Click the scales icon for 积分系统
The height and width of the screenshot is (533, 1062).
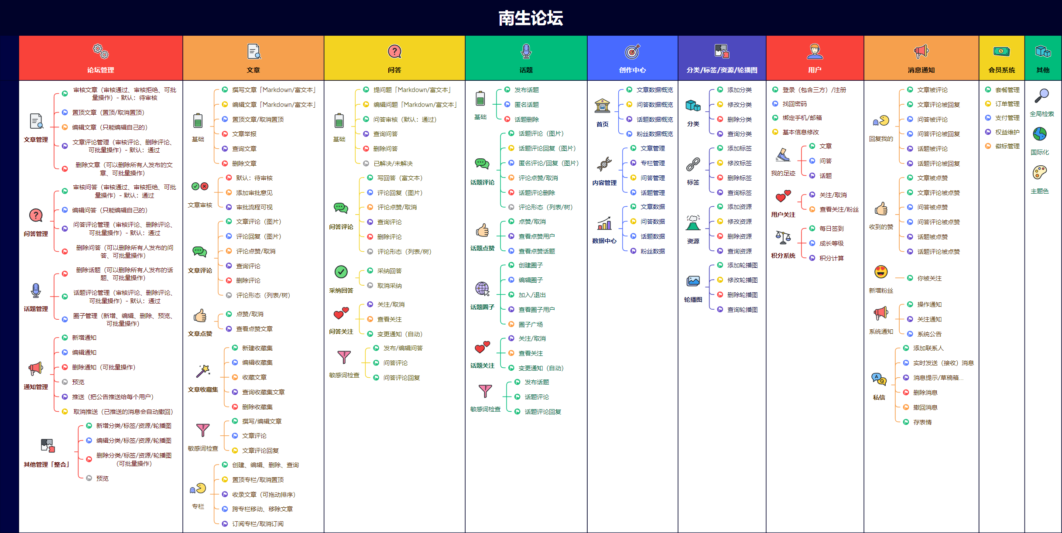coord(783,238)
